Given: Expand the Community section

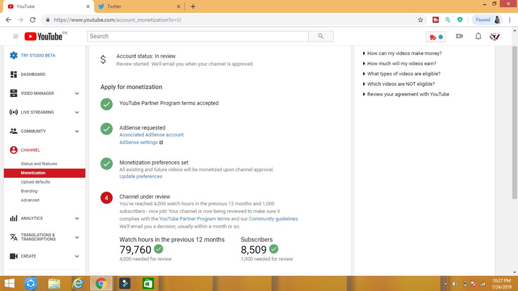Looking at the screenshot, I should pyautogui.click(x=77, y=131).
